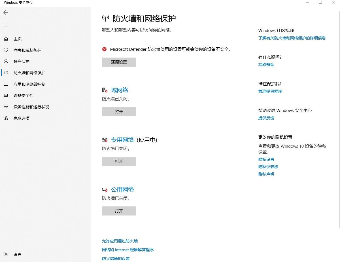Open 设置 at sidebar bottom
The width and height of the screenshot is (340, 262).
click(18, 254)
